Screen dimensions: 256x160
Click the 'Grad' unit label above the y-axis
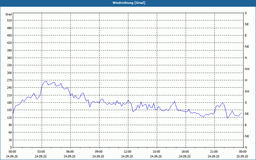(9, 14)
